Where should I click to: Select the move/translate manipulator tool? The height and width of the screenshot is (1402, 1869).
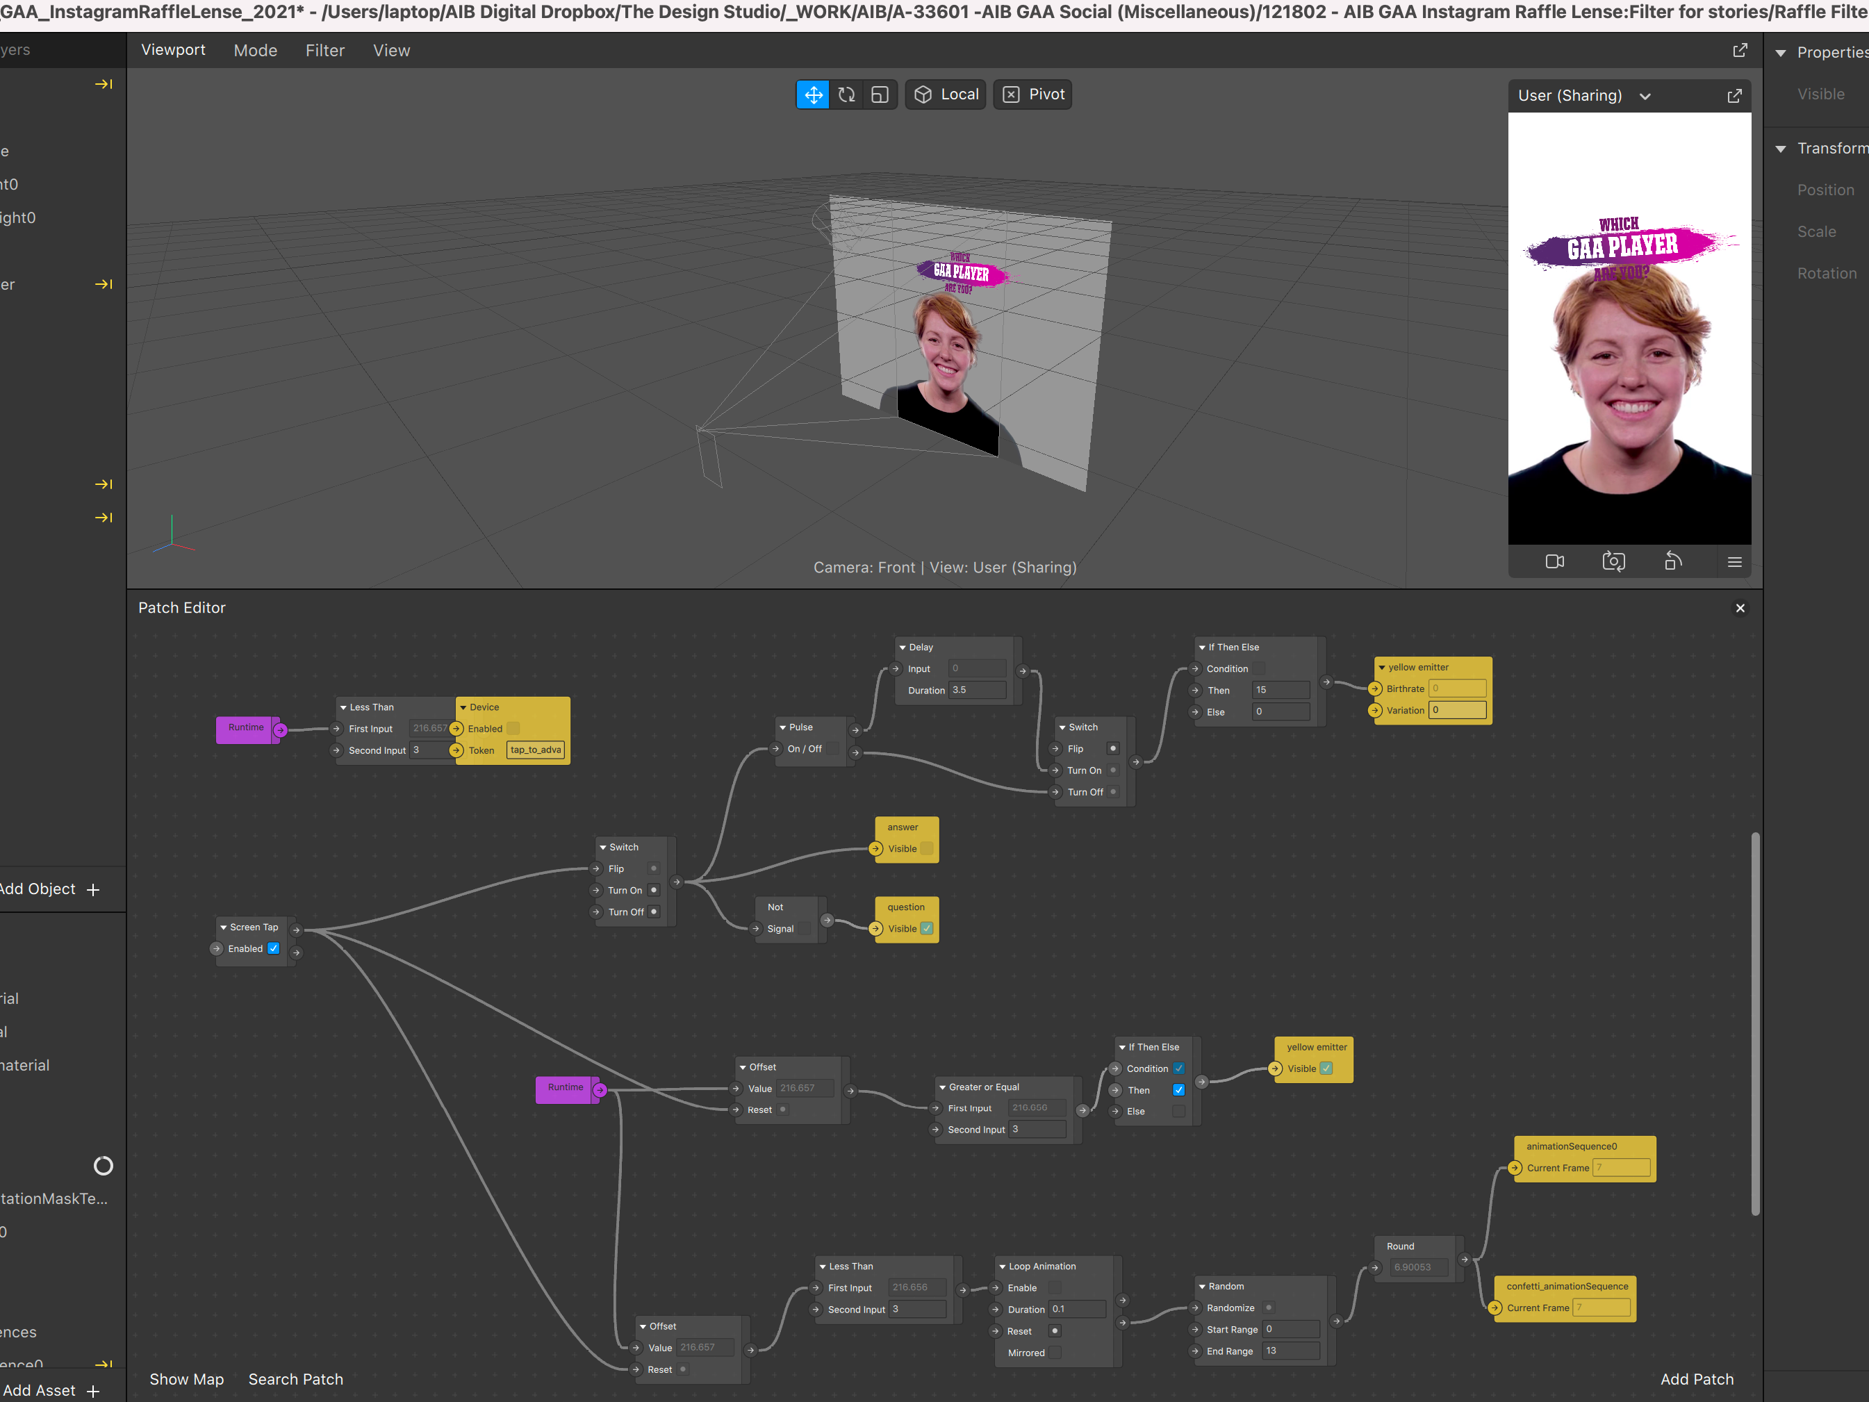pos(813,94)
